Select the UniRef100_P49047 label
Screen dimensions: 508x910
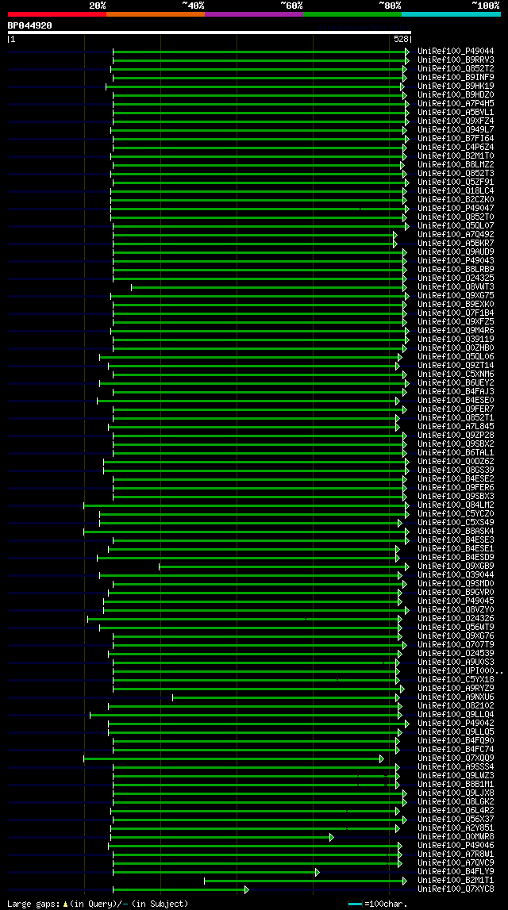point(456,209)
